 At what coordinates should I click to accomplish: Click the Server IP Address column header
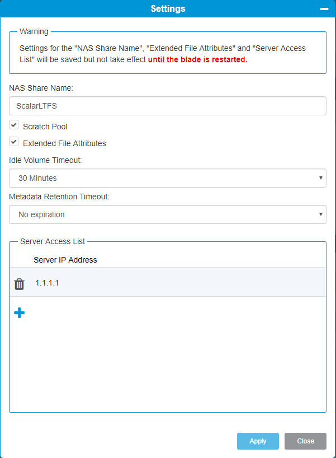pyautogui.click(x=65, y=260)
